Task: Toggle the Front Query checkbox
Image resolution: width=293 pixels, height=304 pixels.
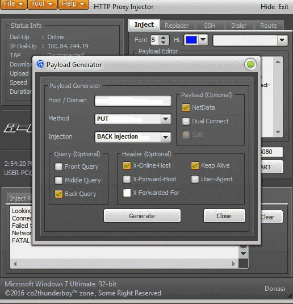Action: pos(58,166)
